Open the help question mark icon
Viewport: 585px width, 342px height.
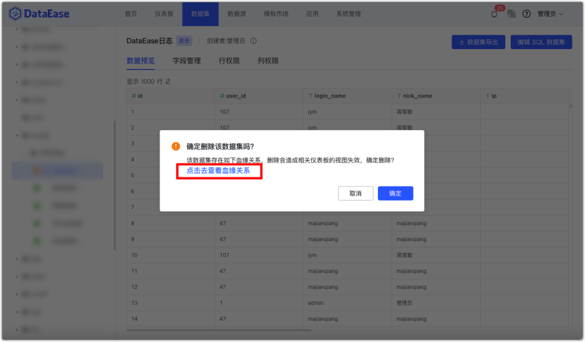(527, 14)
